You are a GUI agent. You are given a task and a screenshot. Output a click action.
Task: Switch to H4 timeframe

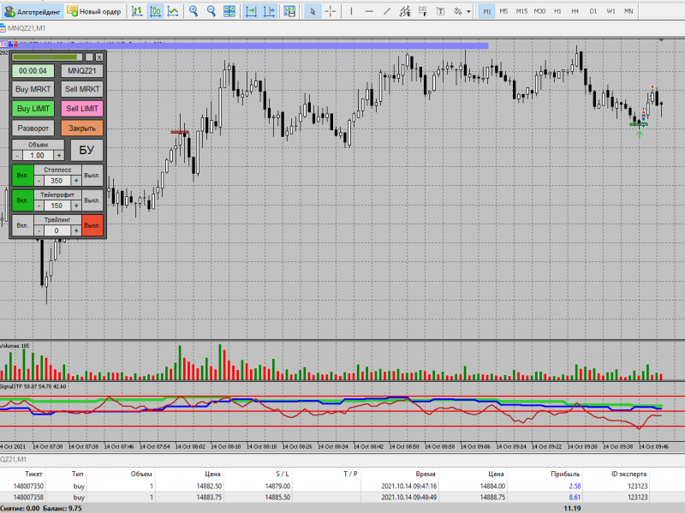tap(575, 11)
